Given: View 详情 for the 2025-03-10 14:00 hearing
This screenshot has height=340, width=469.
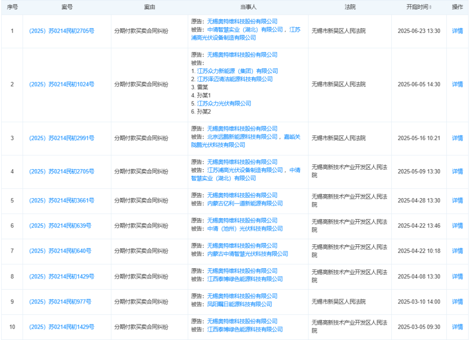Looking at the screenshot, I should (x=457, y=302).
